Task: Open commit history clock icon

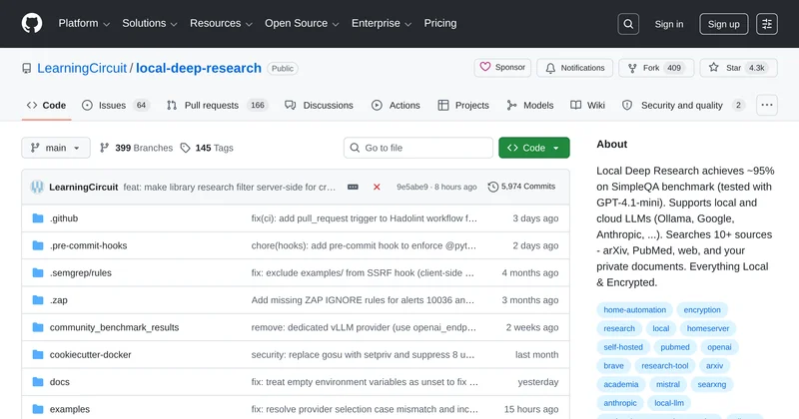Action: coord(493,187)
